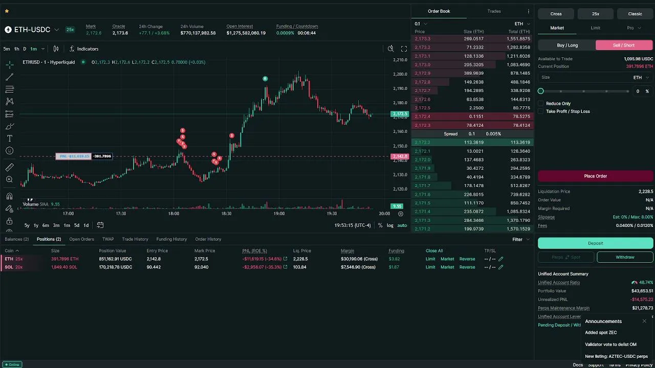655x368 pixels.
Task: Open share PNL icon for ETH row
Action: pos(285,259)
